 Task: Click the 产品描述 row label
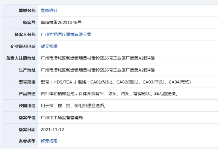coord(27,94)
